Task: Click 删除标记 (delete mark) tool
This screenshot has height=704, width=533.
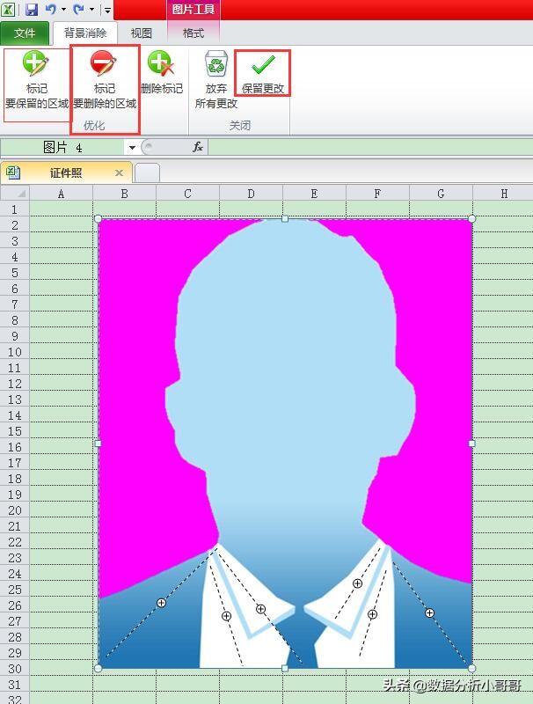Action: tap(162, 73)
